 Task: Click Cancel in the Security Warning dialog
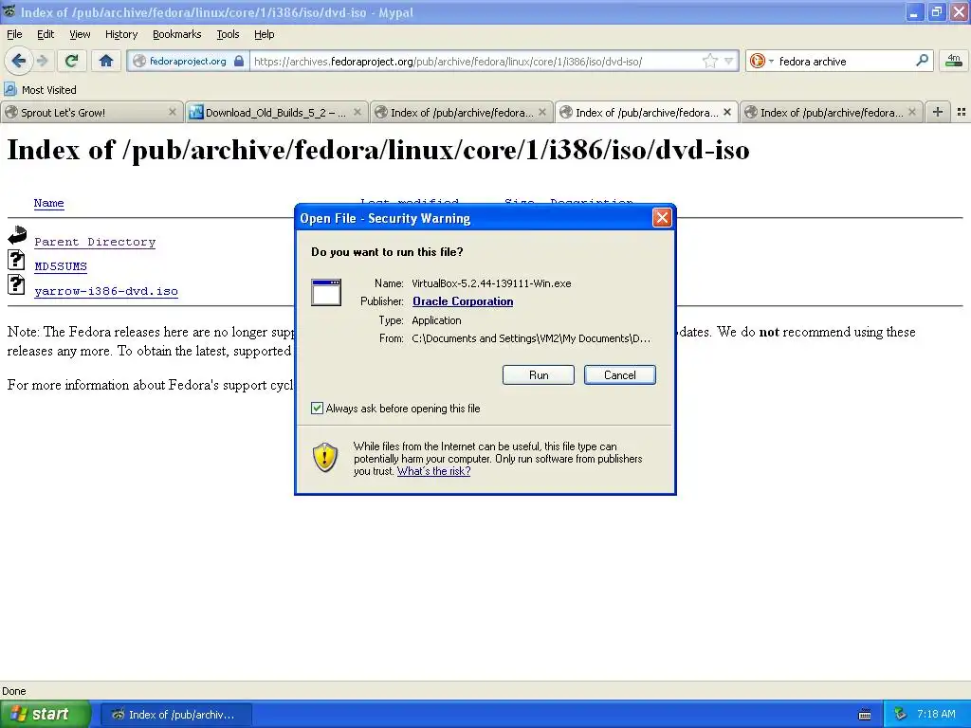620,375
